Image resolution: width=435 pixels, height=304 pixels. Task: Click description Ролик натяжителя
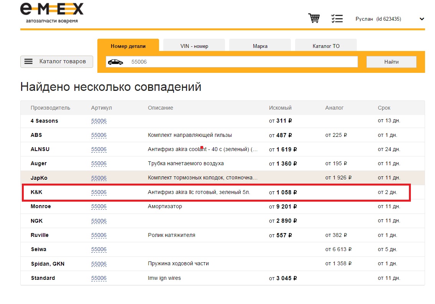[171, 235]
